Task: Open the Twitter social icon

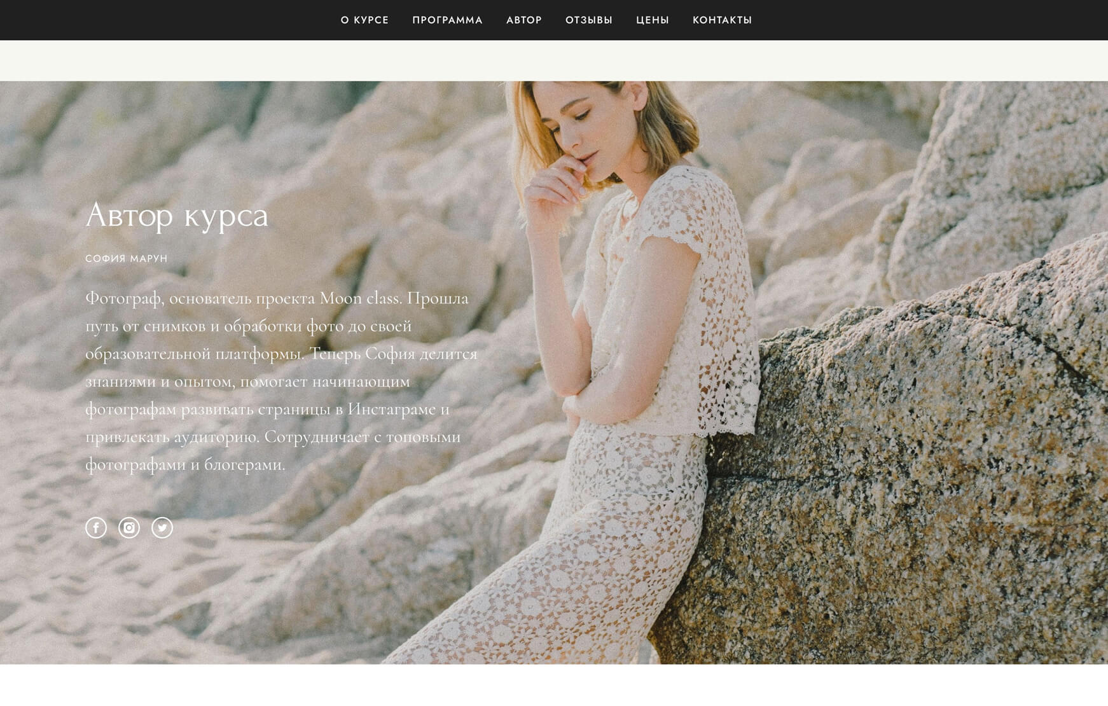Action: coord(162,528)
